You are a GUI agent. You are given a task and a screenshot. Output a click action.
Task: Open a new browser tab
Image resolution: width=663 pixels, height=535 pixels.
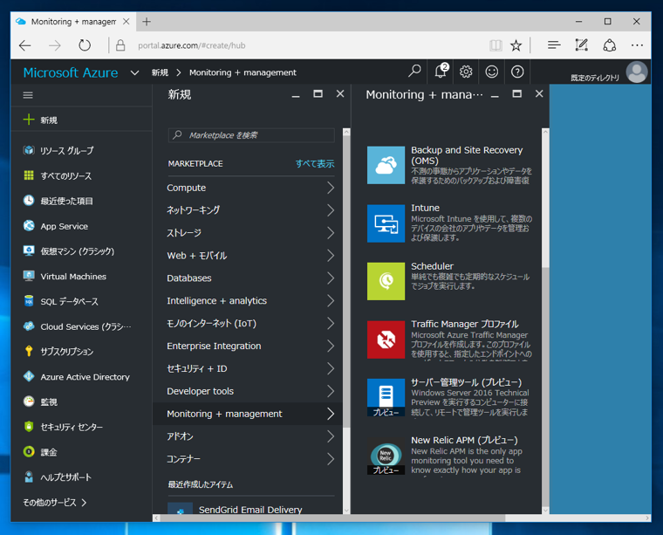(147, 22)
